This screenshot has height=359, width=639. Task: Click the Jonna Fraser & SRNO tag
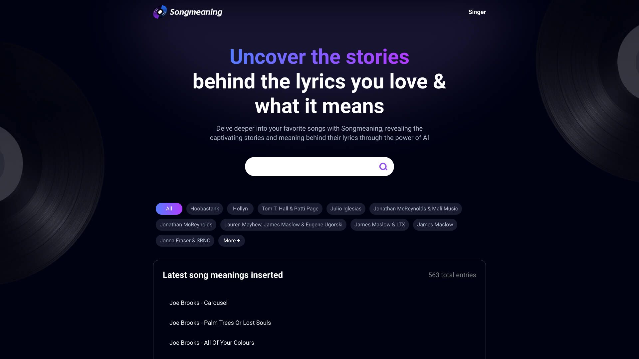pyautogui.click(x=185, y=240)
